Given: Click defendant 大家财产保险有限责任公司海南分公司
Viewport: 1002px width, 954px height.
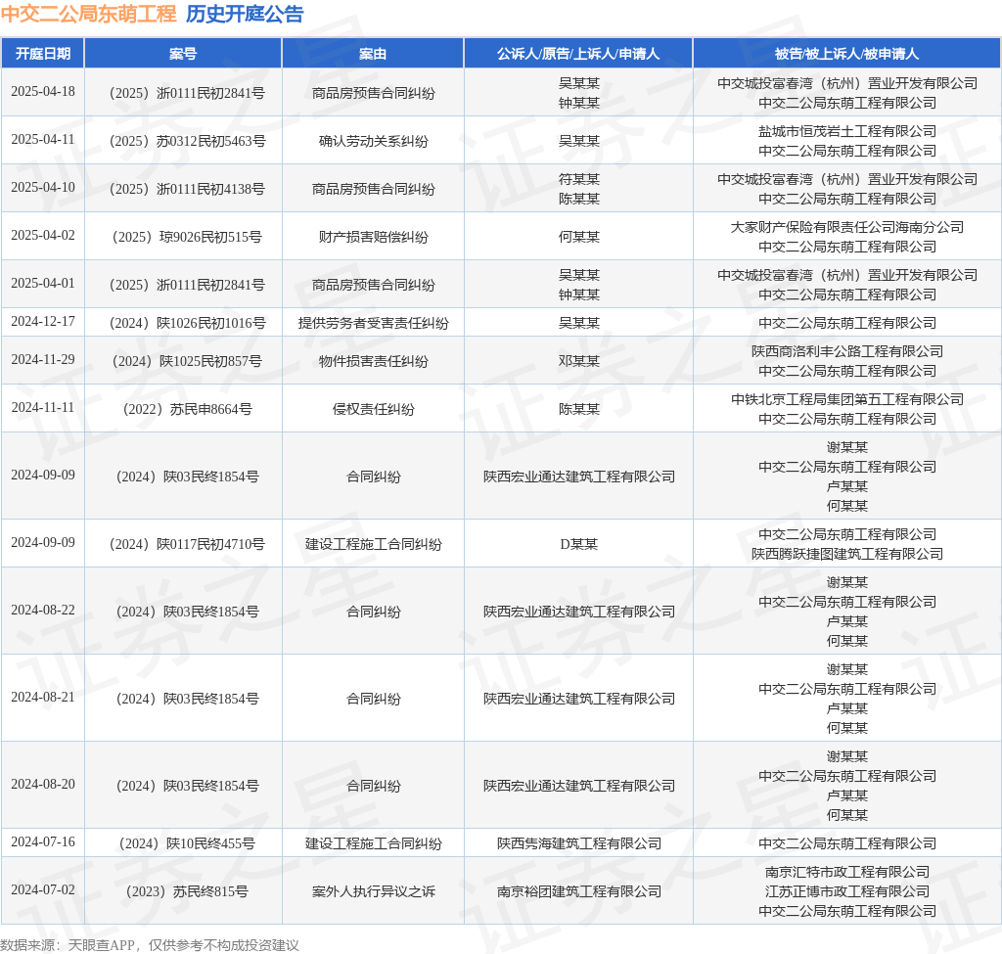Looking at the screenshot, I should pos(846,227).
